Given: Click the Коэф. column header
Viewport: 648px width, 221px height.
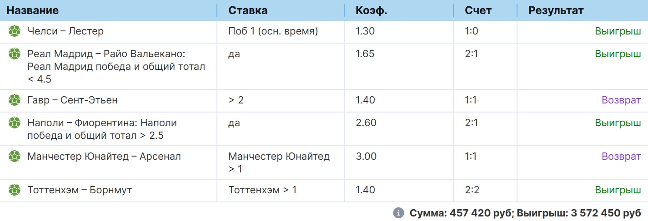Looking at the screenshot, I should coord(371,10).
